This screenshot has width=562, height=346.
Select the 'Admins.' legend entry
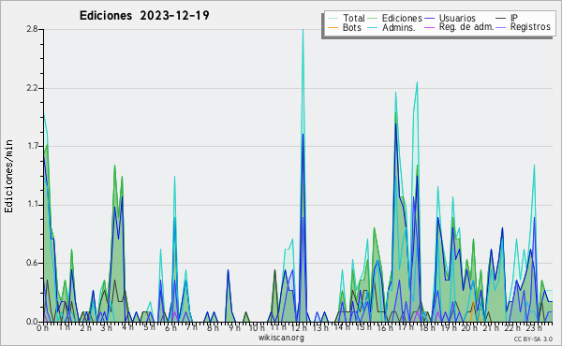[392, 27]
